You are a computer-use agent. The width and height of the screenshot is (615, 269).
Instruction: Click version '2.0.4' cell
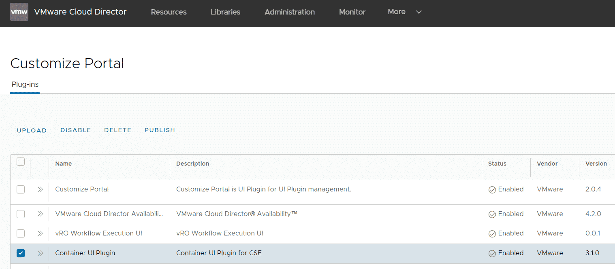tap(593, 189)
